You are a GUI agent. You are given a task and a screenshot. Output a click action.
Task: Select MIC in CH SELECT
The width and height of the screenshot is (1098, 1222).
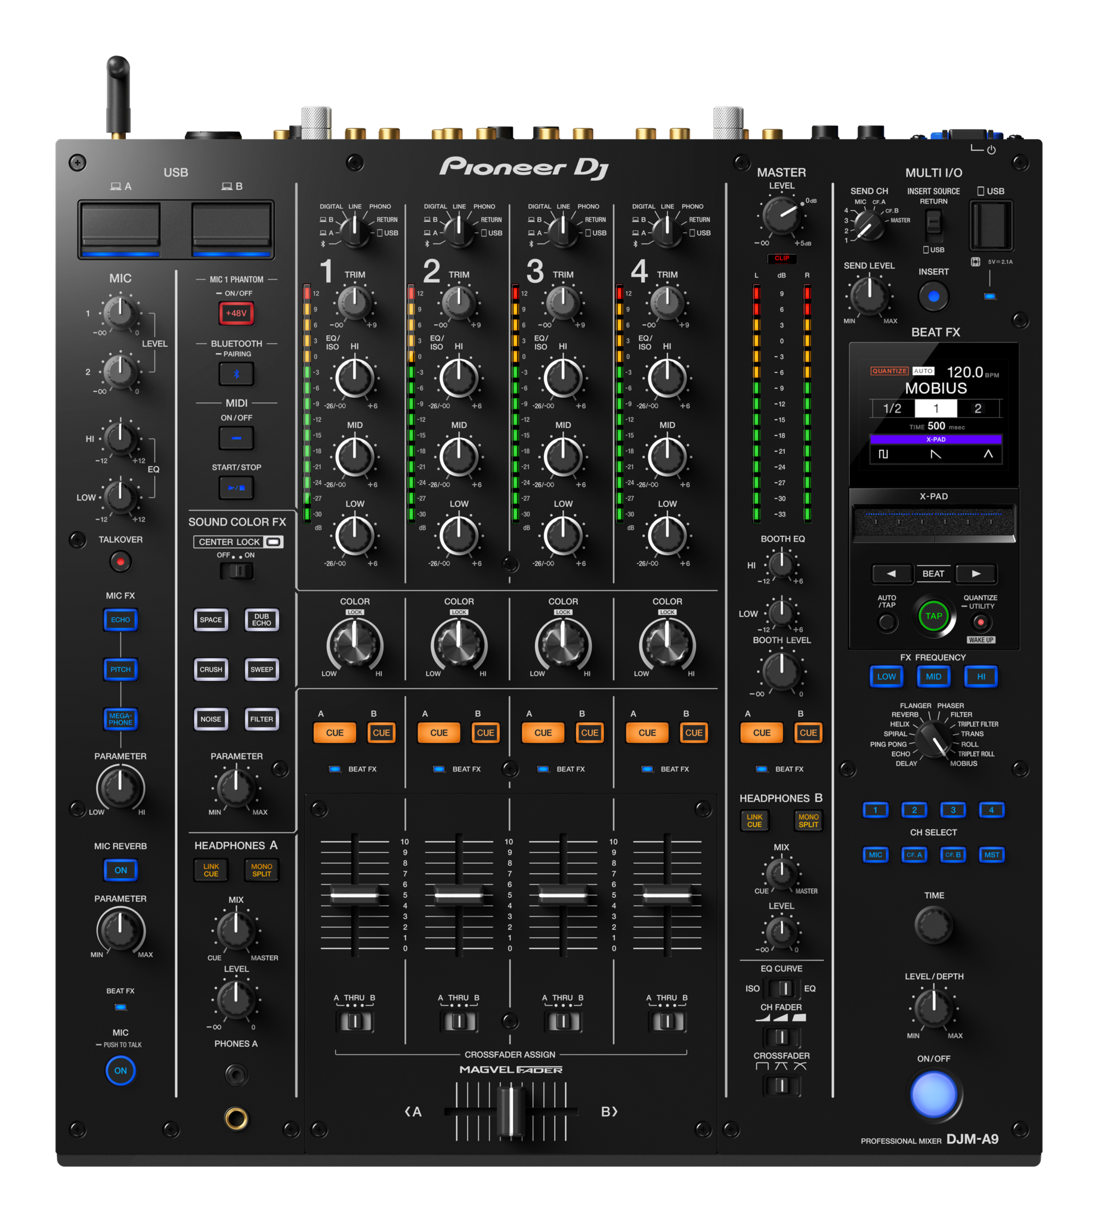tap(876, 854)
